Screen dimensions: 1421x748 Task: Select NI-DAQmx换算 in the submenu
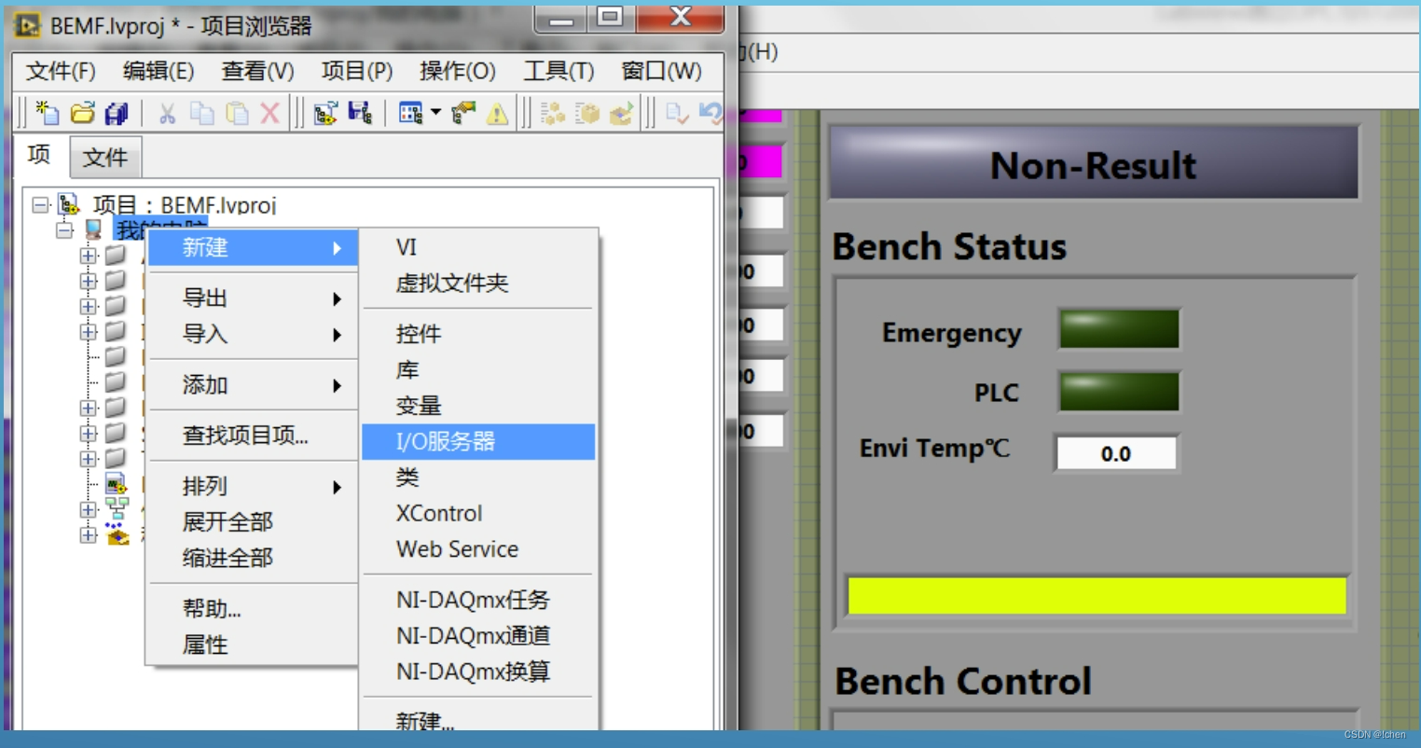tap(478, 672)
